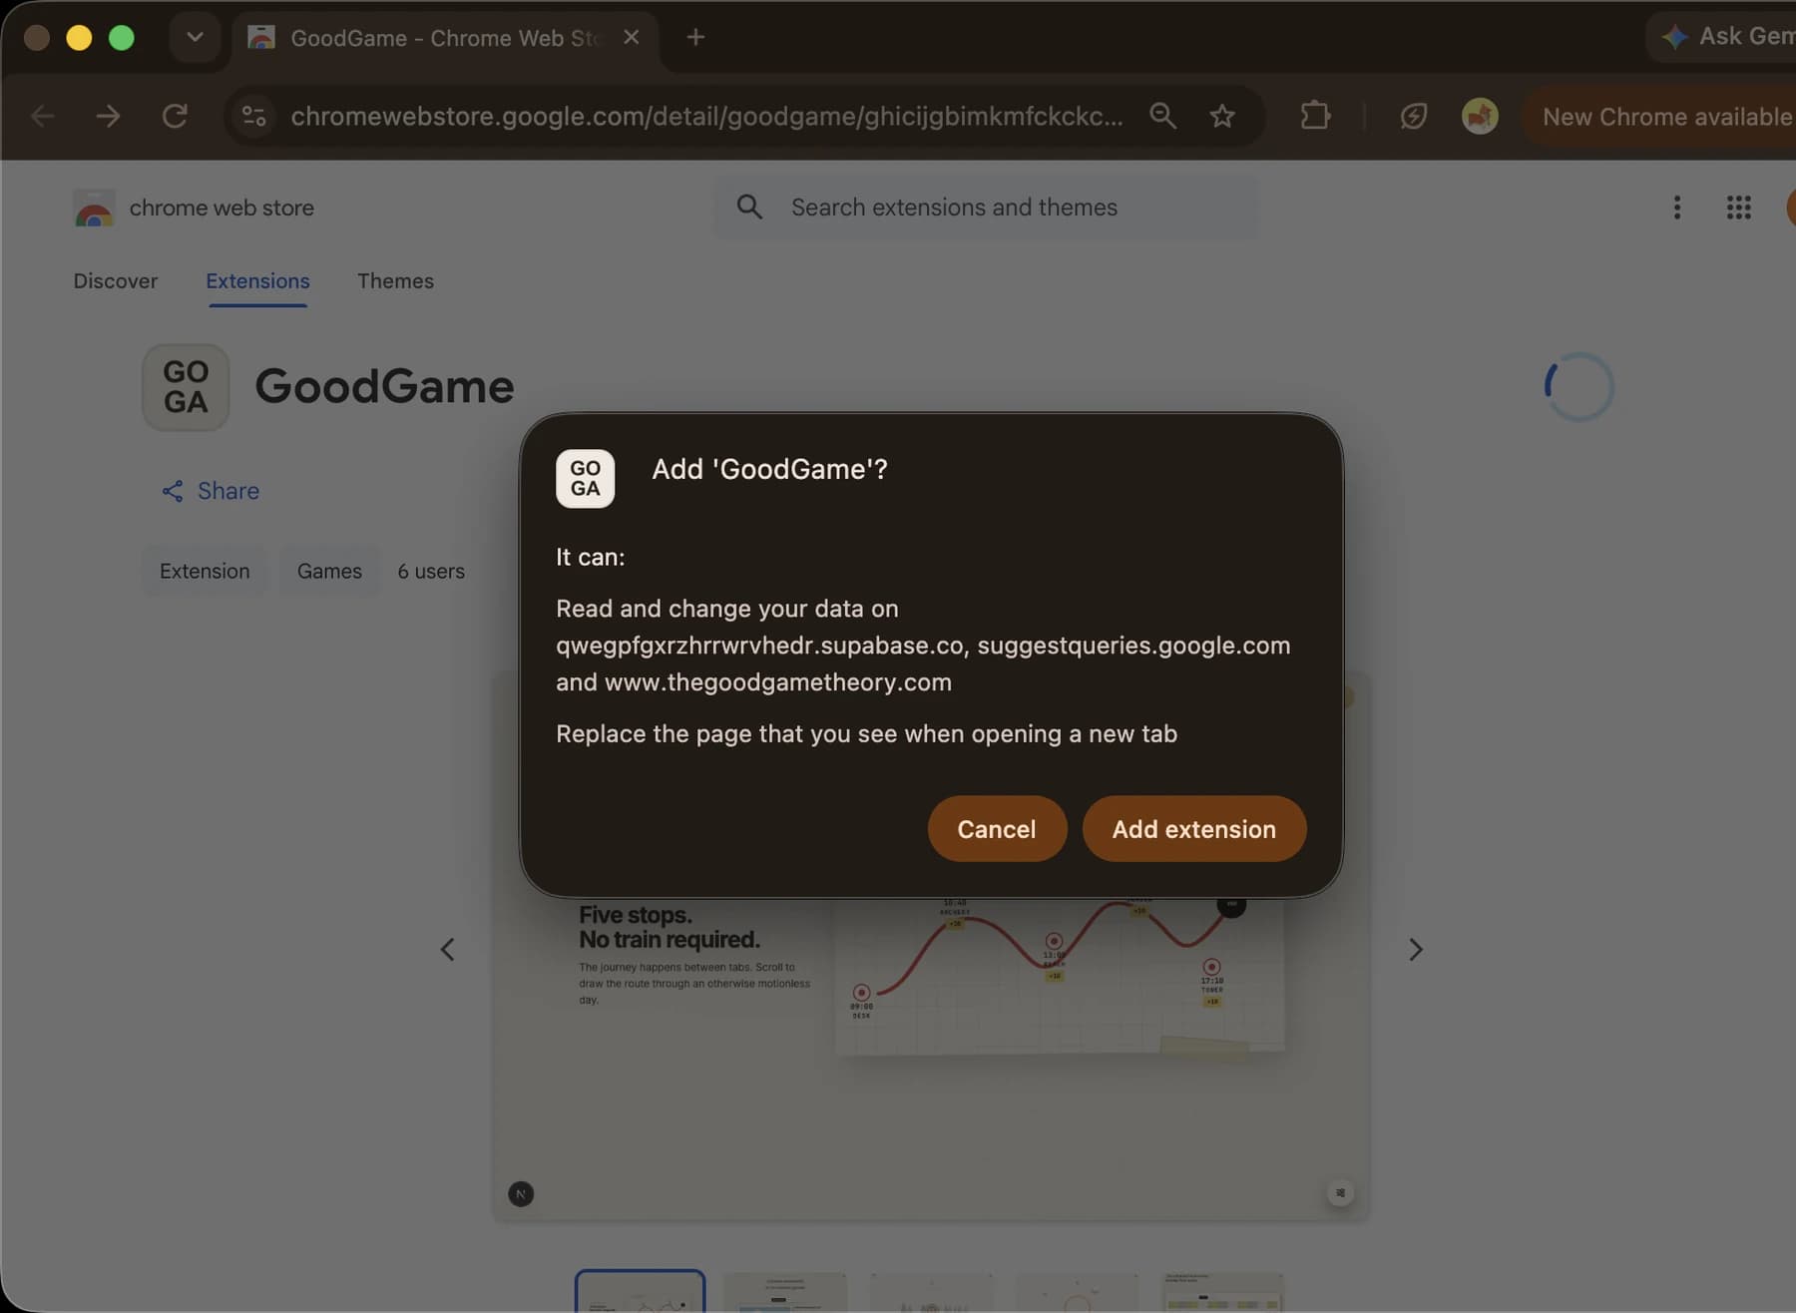Screen dimensions: 1796x1313
Task: Close the GoodGame Chrome Web Store tab
Action: click(632, 37)
